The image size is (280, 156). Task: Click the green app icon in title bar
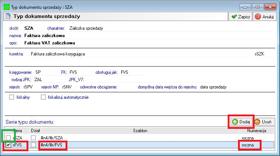click(4, 6)
